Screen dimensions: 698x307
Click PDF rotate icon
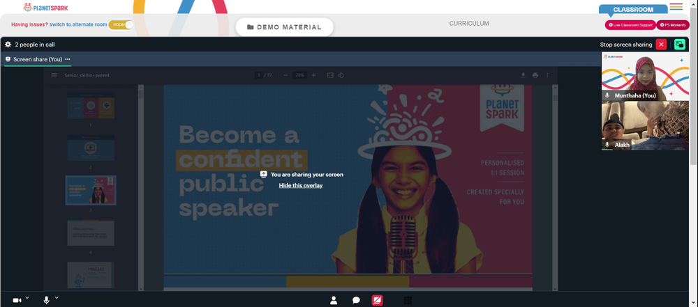(341, 75)
